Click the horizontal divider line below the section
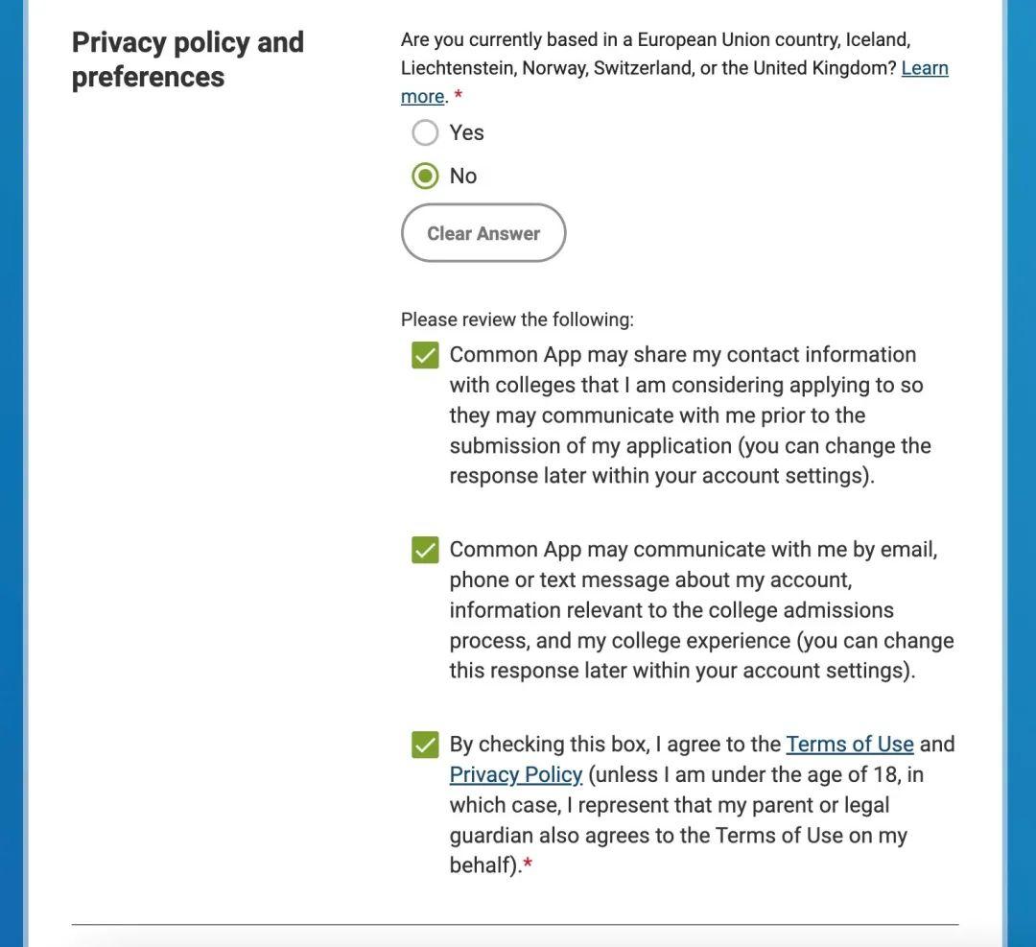The height and width of the screenshot is (947, 1036). 514,924
